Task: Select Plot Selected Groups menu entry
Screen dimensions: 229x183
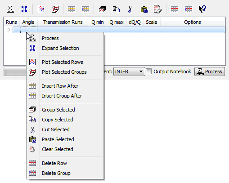Action: coord(65,72)
